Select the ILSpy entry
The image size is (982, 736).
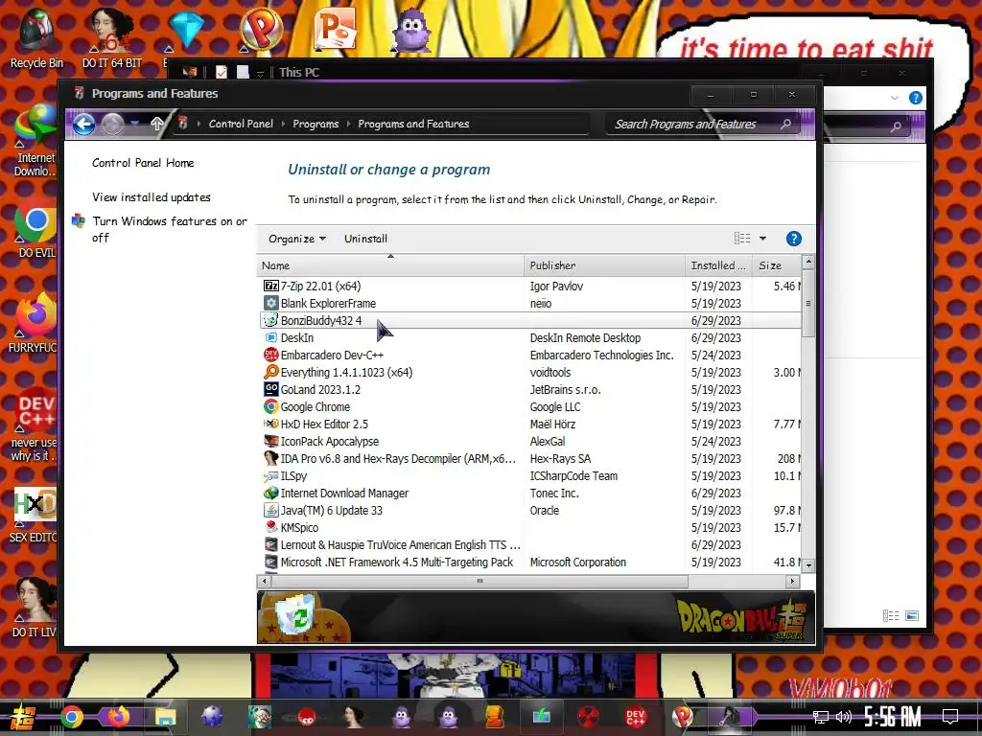[530, 475]
